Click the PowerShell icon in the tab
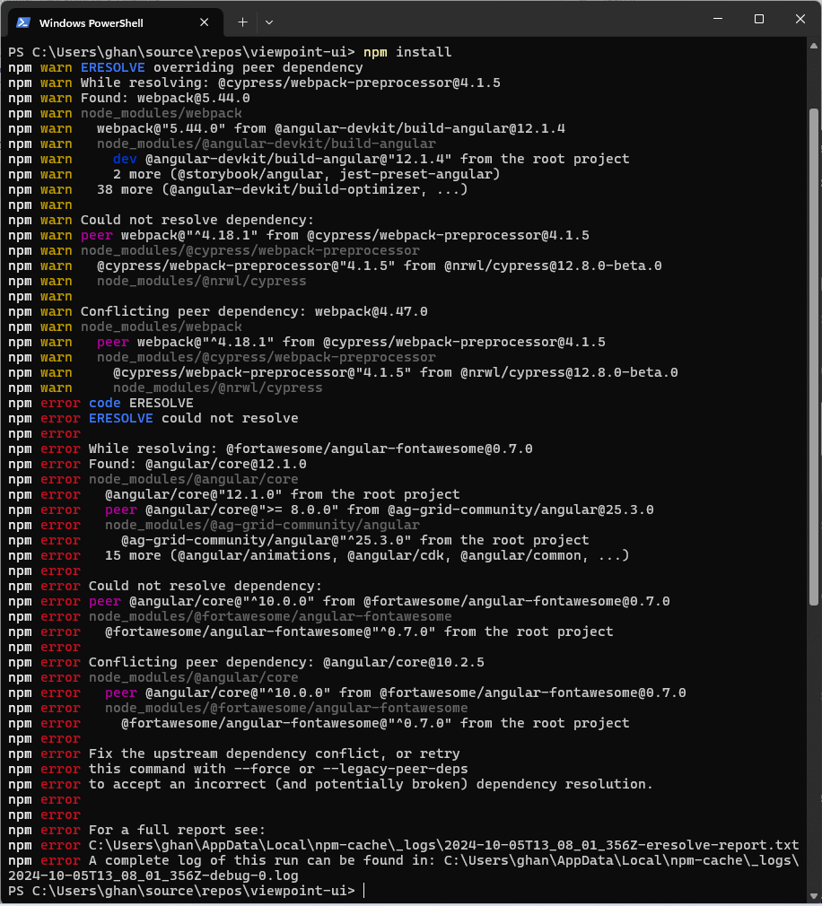The image size is (822, 906). click(23, 22)
